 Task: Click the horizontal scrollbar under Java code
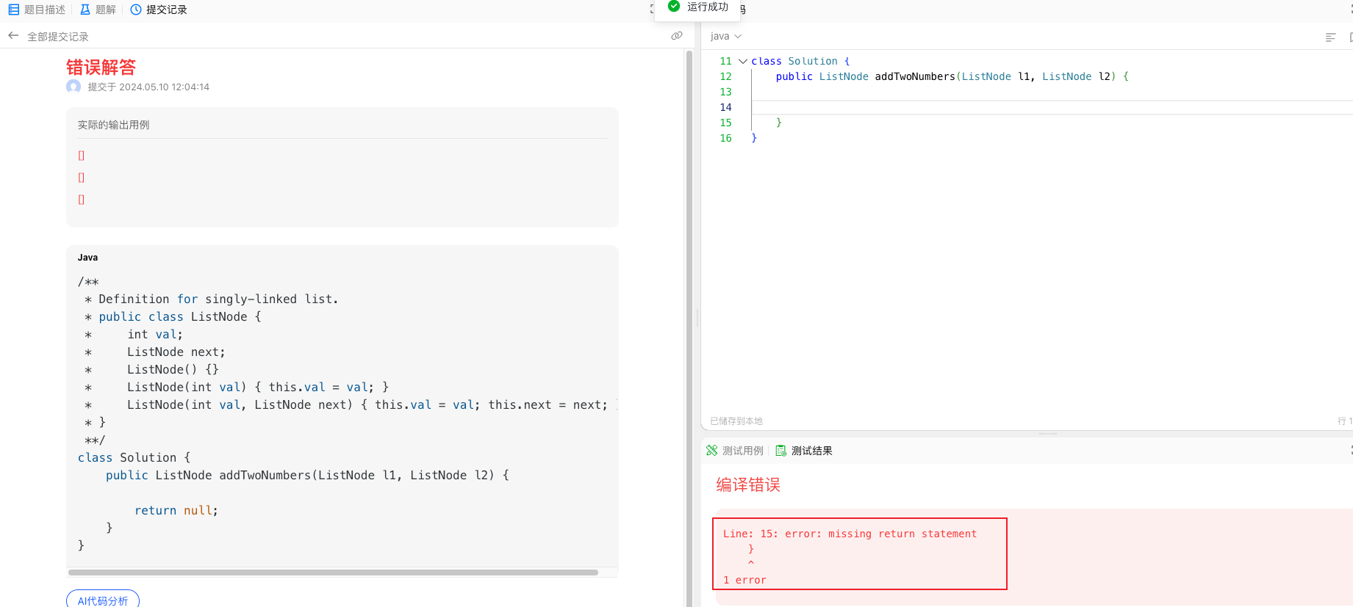(333, 573)
